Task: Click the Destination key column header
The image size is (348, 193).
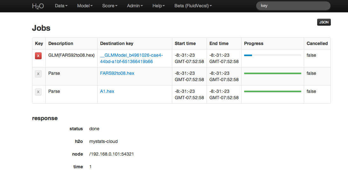Action: pos(117,43)
